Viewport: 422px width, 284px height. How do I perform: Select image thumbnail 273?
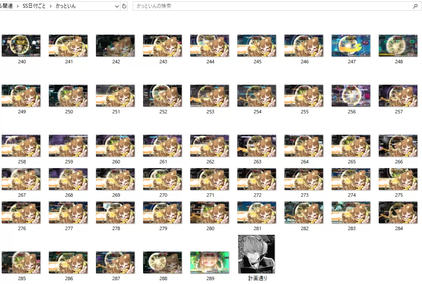click(304, 179)
